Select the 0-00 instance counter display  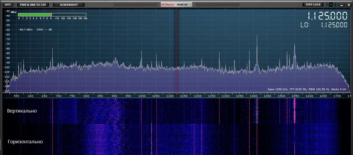(x=332, y=5)
